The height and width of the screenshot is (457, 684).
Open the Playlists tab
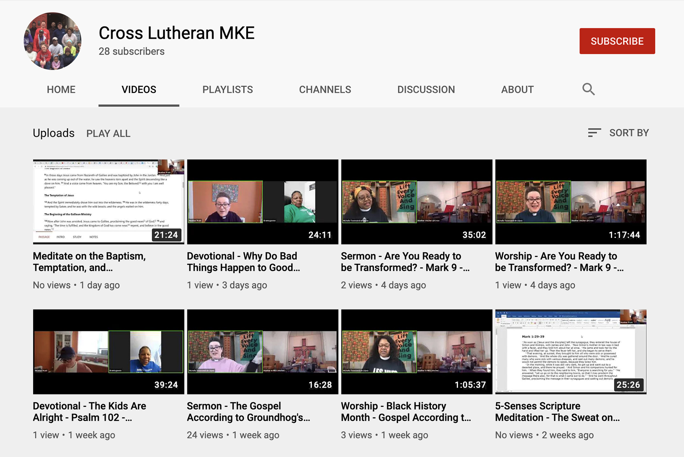[228, 90]
